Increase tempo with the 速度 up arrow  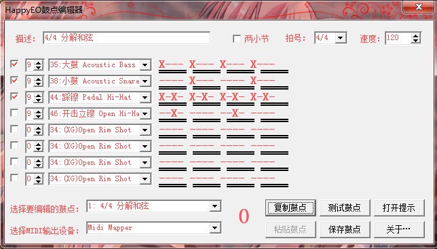point(415,35)
